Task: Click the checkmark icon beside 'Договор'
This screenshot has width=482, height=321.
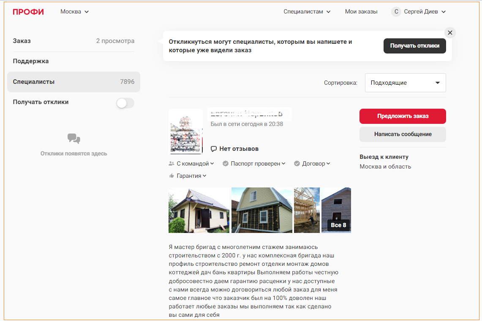Action: coord(297,164)
